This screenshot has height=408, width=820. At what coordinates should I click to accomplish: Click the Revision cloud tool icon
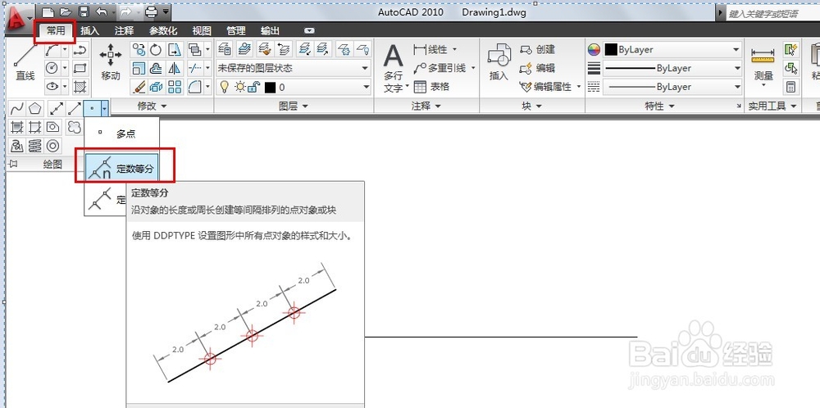[75, 127]
